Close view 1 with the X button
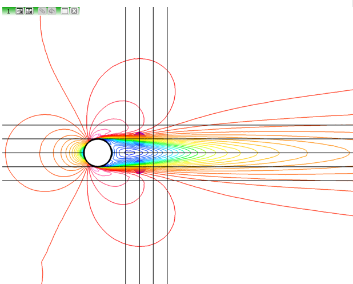The image size is (353, 284). tap(74, 11)
